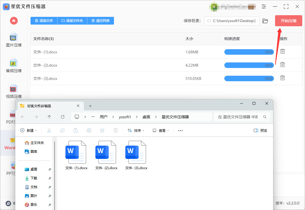
Task: Expand the 排序 sort dropdown
Action: point(136,130)
